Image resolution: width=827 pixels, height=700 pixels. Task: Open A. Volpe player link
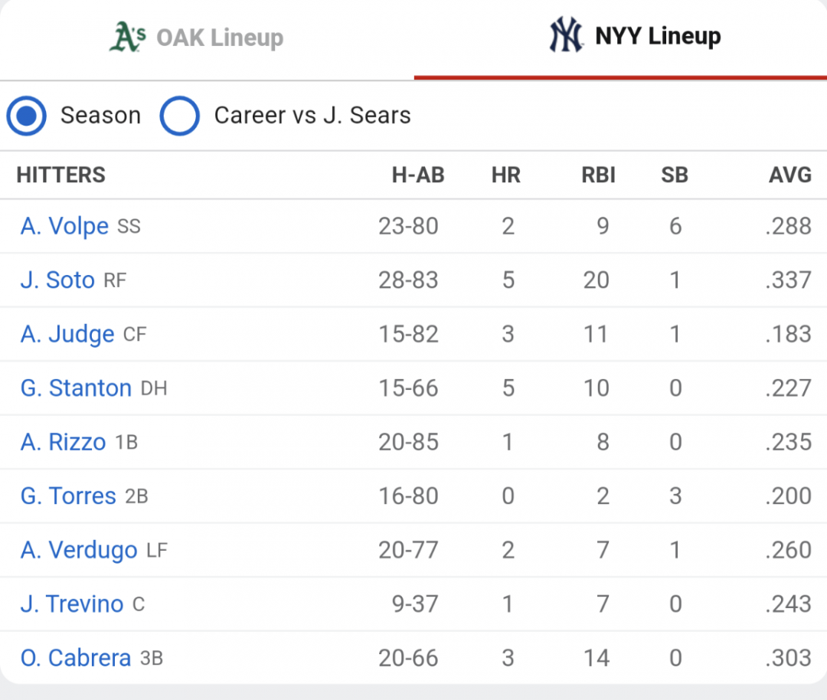[x=64, y=226]
